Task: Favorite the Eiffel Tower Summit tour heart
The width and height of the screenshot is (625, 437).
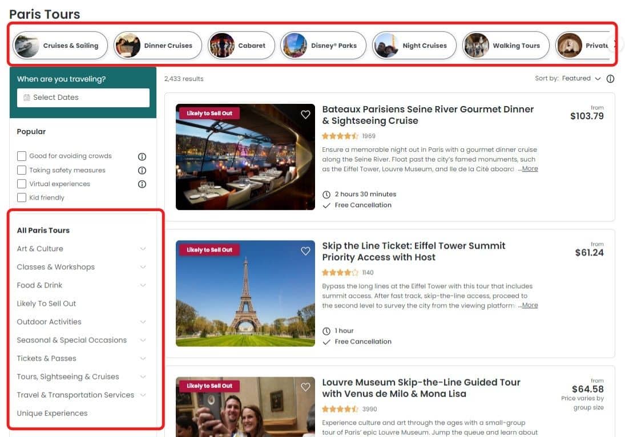Action: point(305,251)
